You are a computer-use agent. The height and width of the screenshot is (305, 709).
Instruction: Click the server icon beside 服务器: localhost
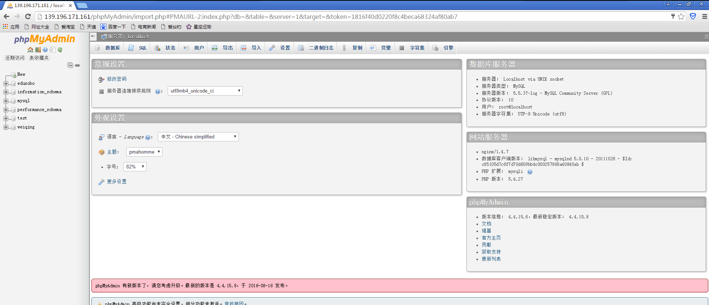104,37
